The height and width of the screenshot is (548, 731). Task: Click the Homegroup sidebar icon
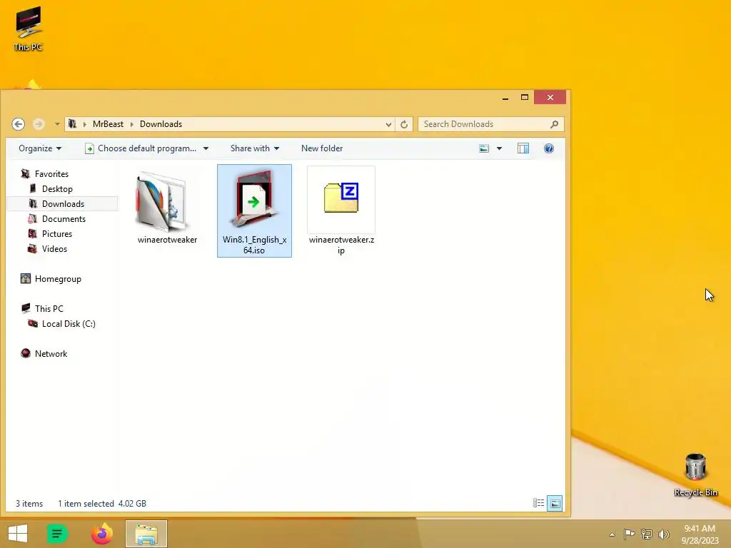[26, 279]
